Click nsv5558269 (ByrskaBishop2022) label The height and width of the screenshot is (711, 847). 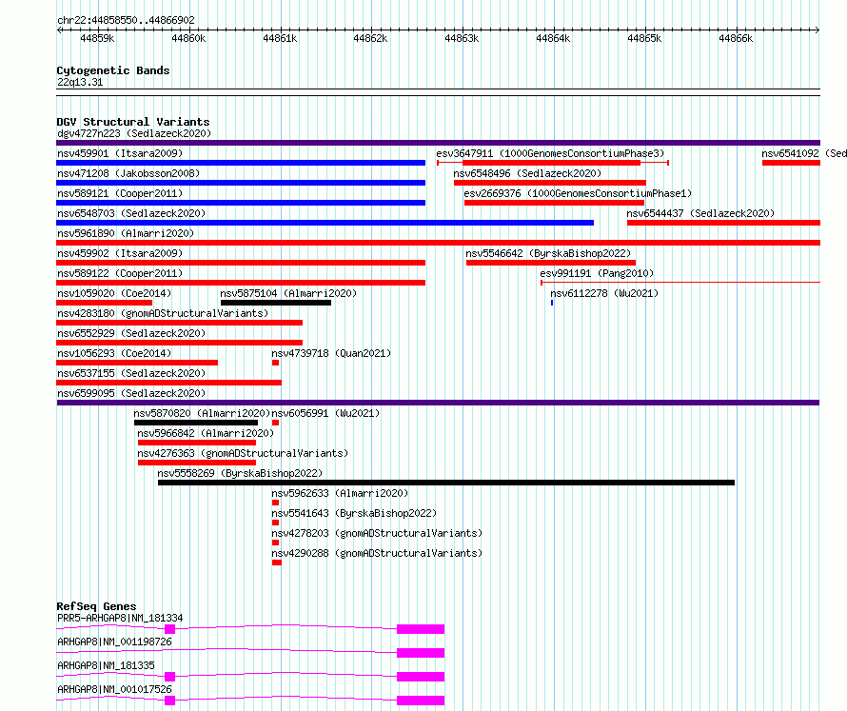point(240,473)
